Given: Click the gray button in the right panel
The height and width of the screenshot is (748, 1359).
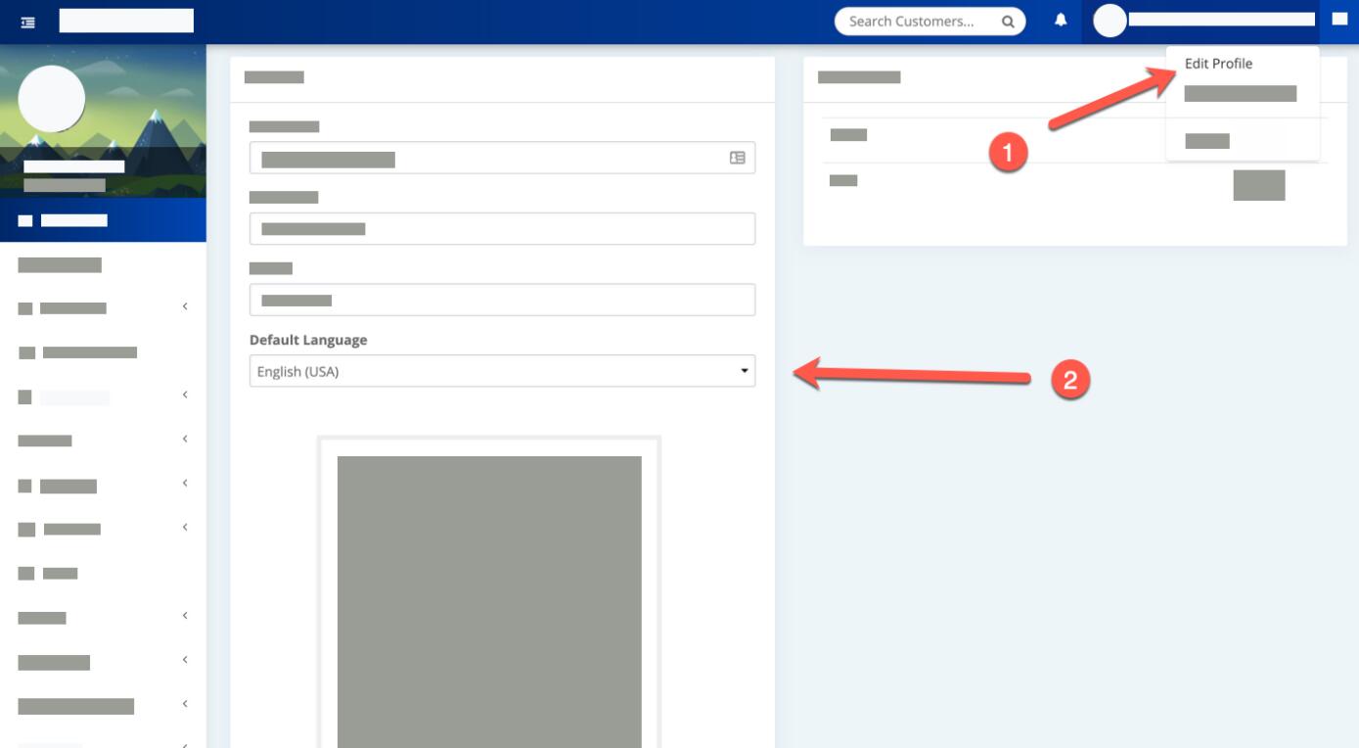Looking at the screenshot, I should click(x=1258, y=185).
